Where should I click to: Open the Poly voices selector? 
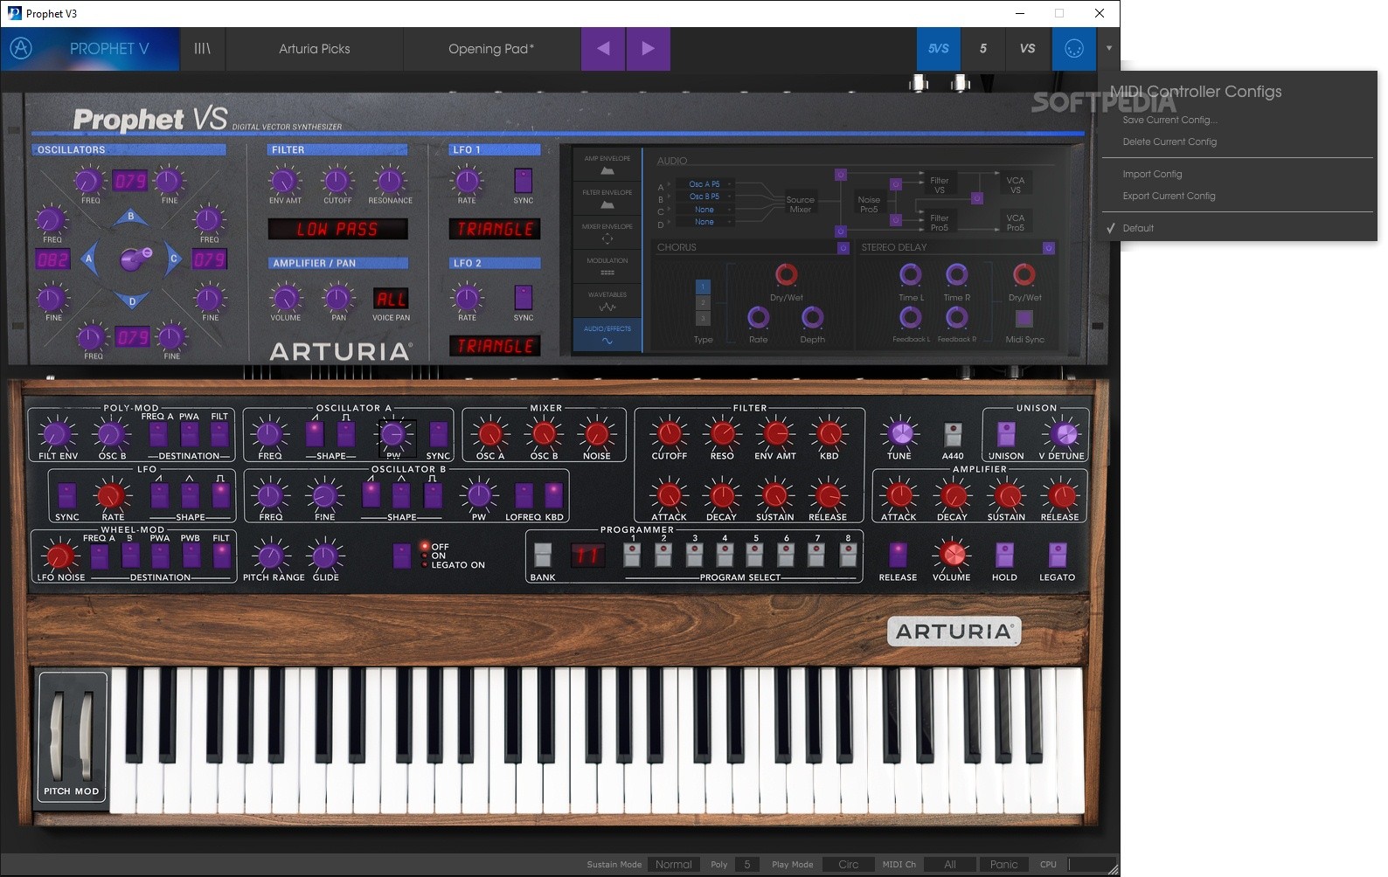tap(747, 864)
